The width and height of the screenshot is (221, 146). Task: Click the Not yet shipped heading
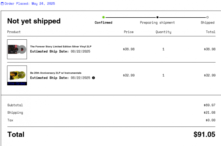click(34, 21)
